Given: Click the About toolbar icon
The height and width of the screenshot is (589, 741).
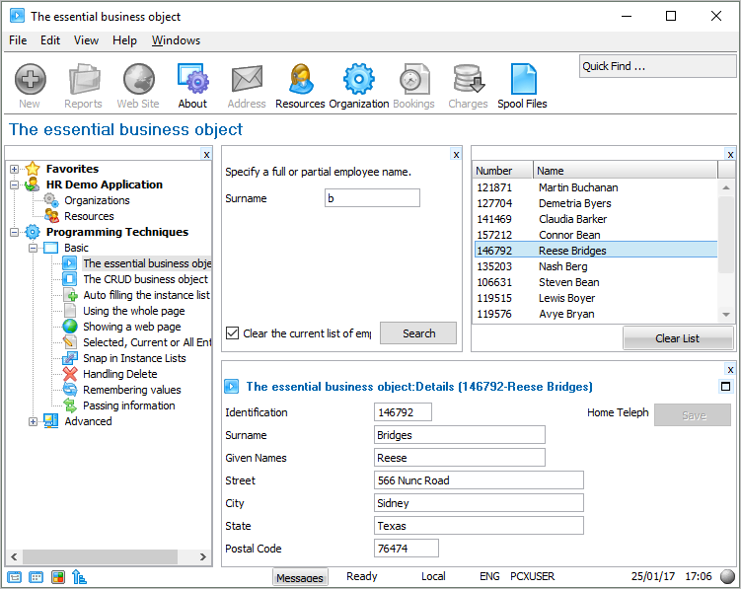Looking at the screenshot, I should tap(192, 86).
